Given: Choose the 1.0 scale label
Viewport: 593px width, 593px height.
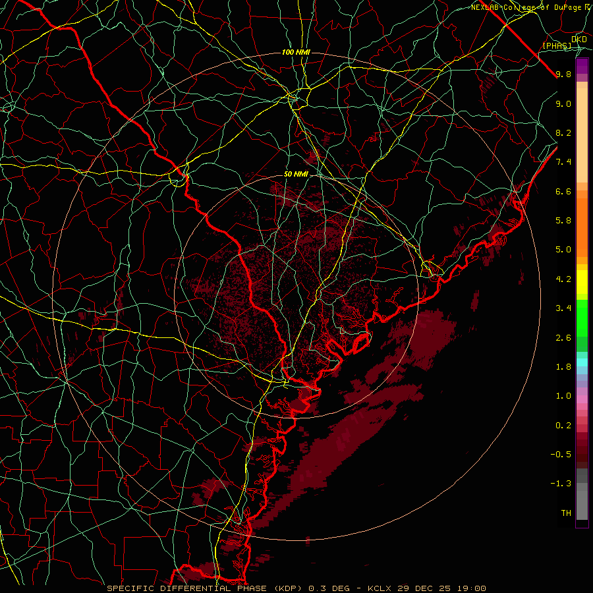Looking at the screenshot, I should [x=563, y=396].
